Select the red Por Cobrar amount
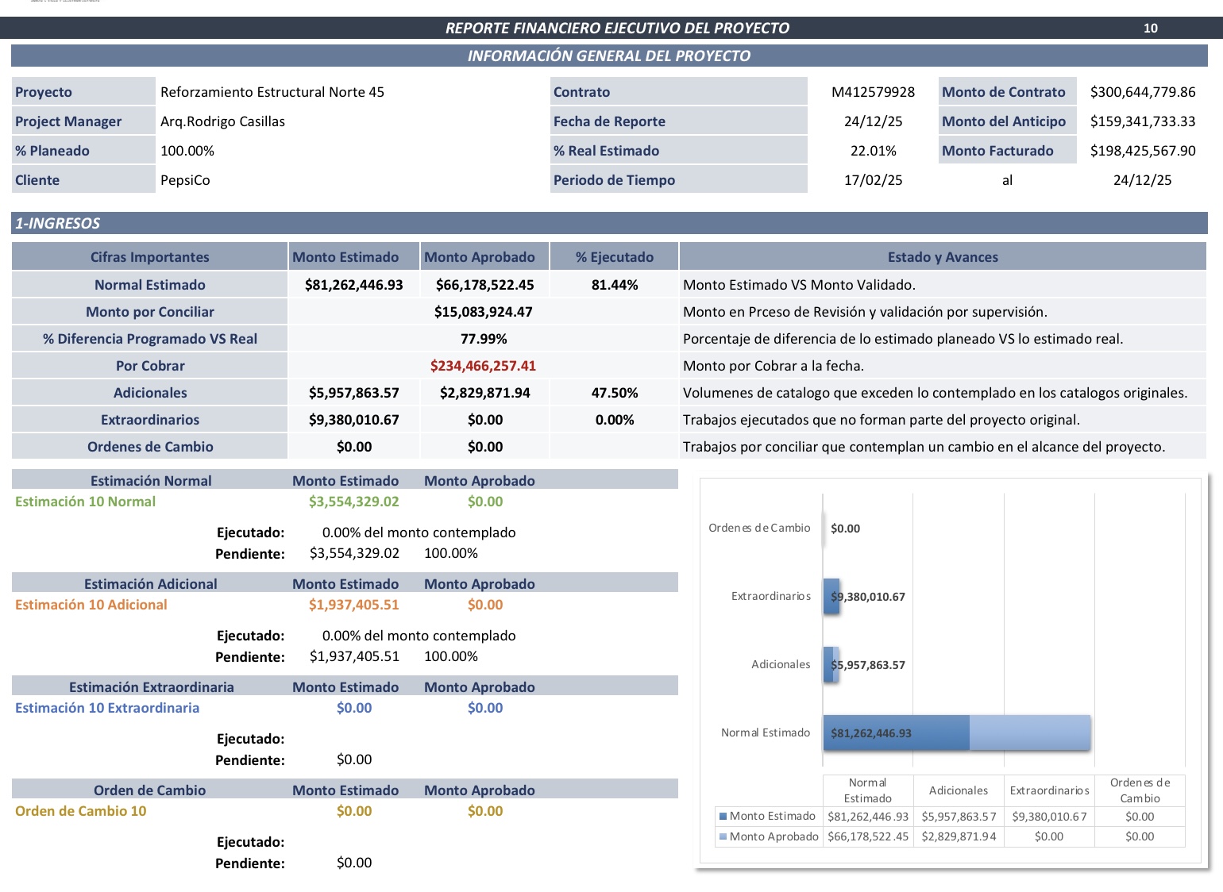The image size is (1223, 892). coord(484,365)
